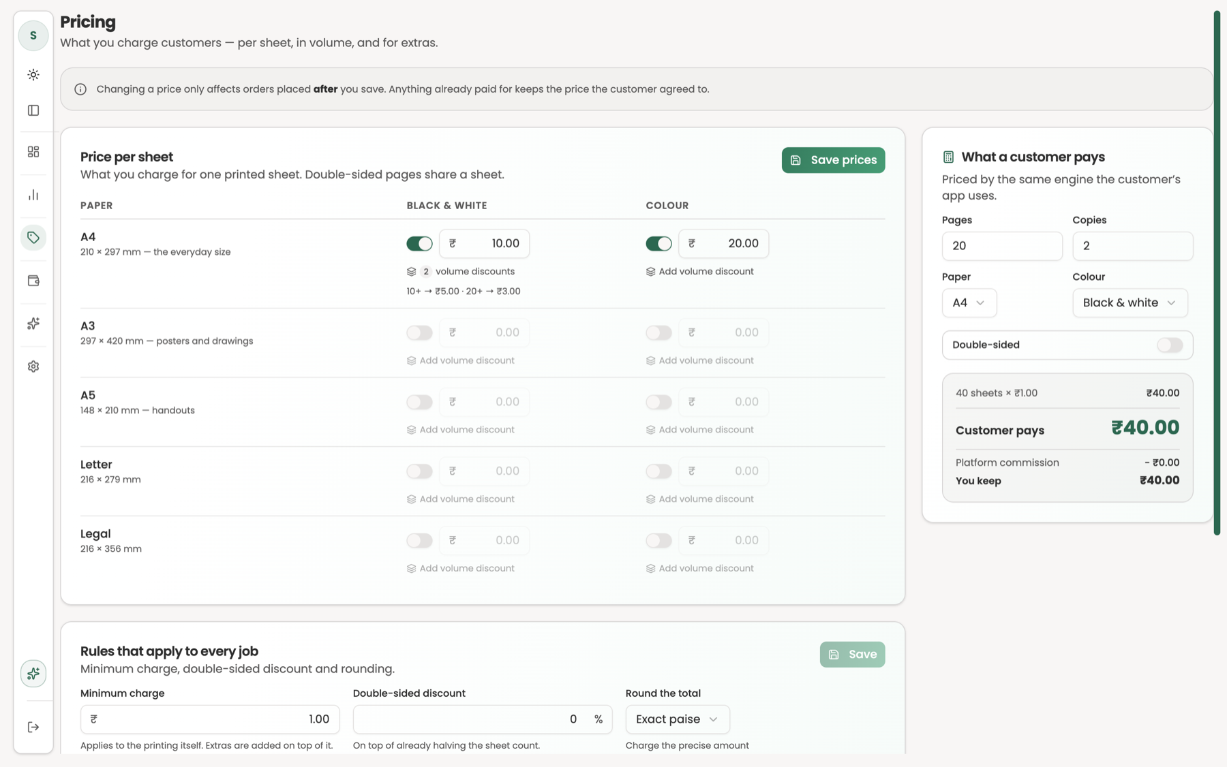The image size is (1227, 767).
Task: Open the dashboard grid icon in sidebar
Action: pyautogui.click(x=33, y=152)
